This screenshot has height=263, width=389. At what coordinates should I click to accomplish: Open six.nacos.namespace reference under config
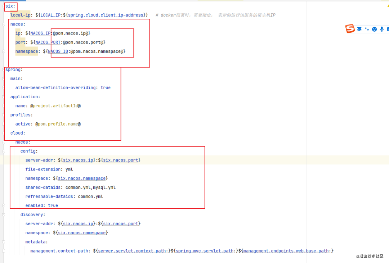click(x=82, y=178)
